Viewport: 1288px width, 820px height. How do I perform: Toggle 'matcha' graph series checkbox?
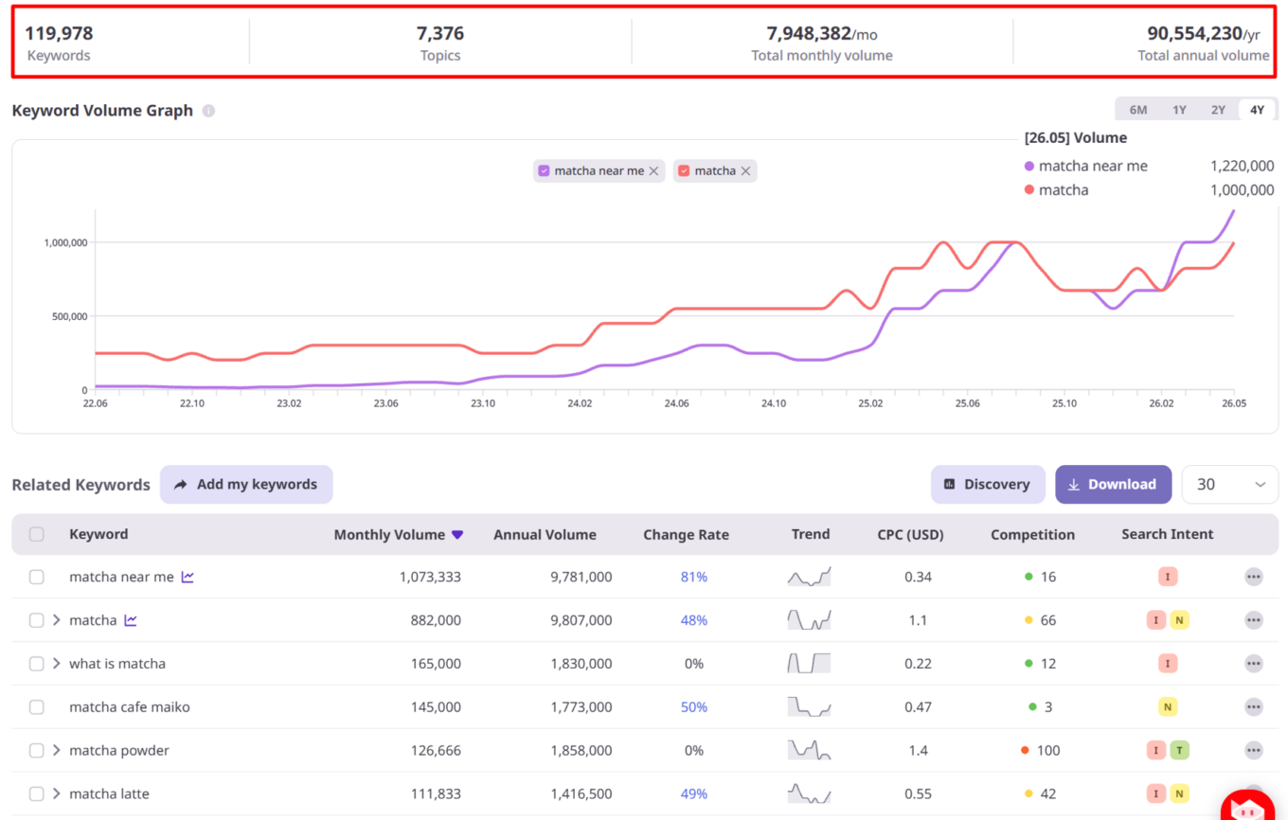pos(684,171)
